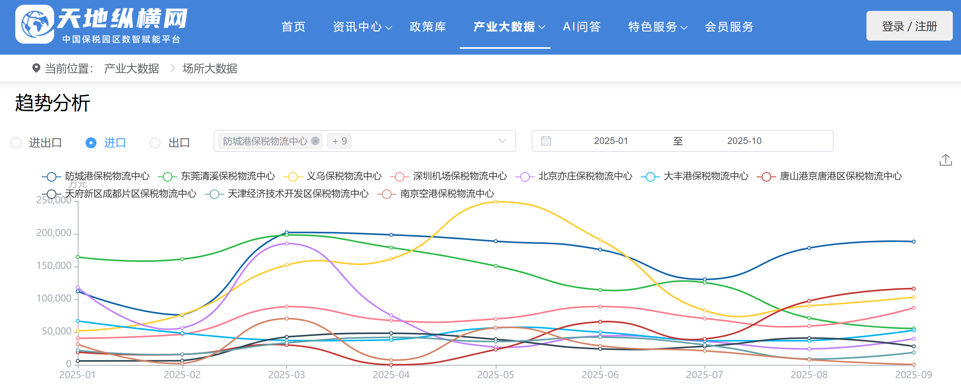This screenshot has height=391, width=961.
Task: Click 产业大数据 breadcrumb link
Action: coord(131,69)
